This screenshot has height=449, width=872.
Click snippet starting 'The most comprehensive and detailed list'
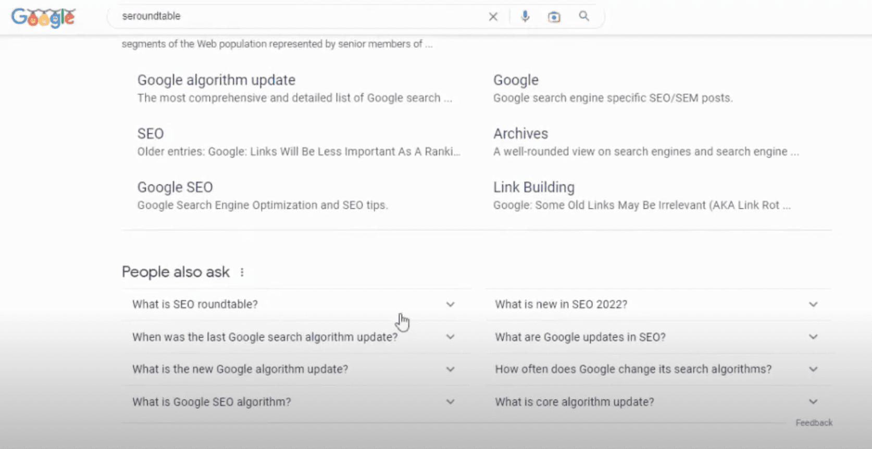(294, 98)
